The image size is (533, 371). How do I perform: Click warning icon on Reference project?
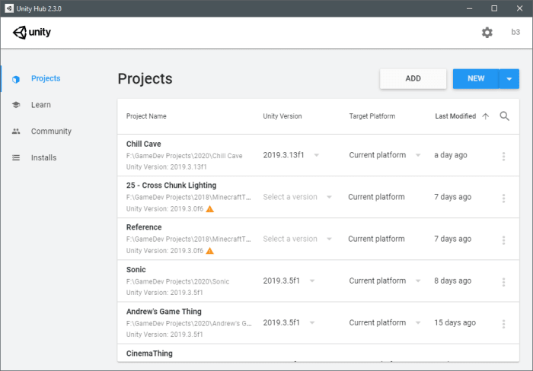coord(210,251)
